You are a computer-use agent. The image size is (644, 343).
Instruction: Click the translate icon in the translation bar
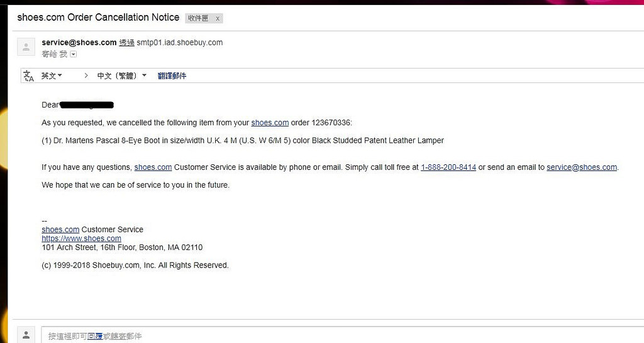click(28, 76)
